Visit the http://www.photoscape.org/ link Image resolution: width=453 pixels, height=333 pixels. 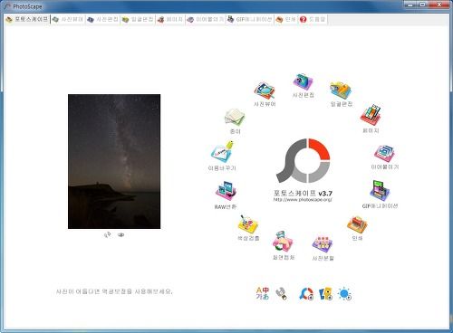pos(303,200)
